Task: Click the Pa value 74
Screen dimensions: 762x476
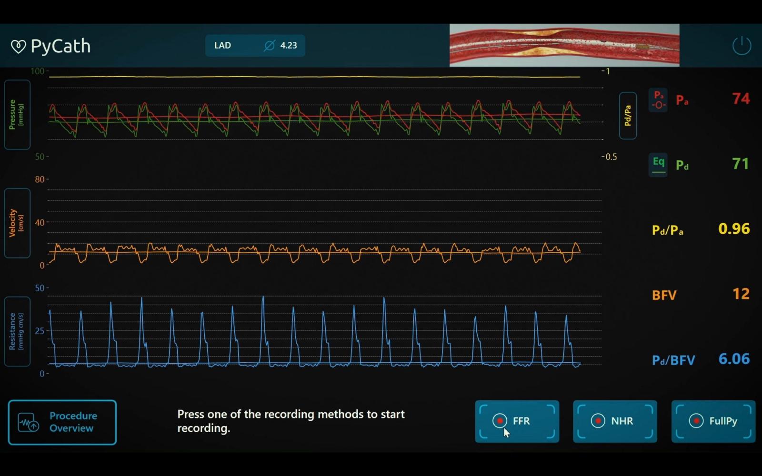Action: tap(741, 99)
